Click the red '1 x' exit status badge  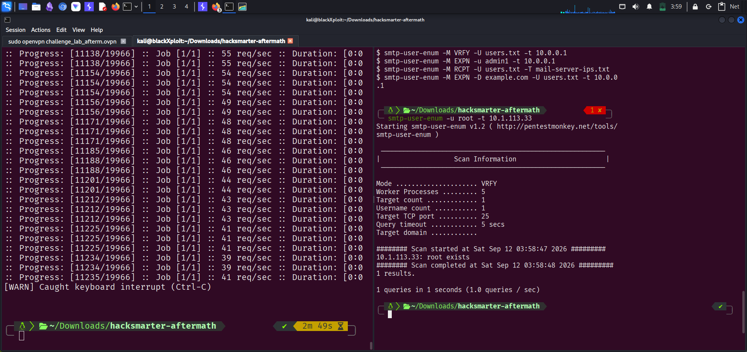click(x=596, y=110)
